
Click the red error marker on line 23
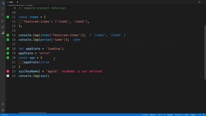(x=8, y=71)
